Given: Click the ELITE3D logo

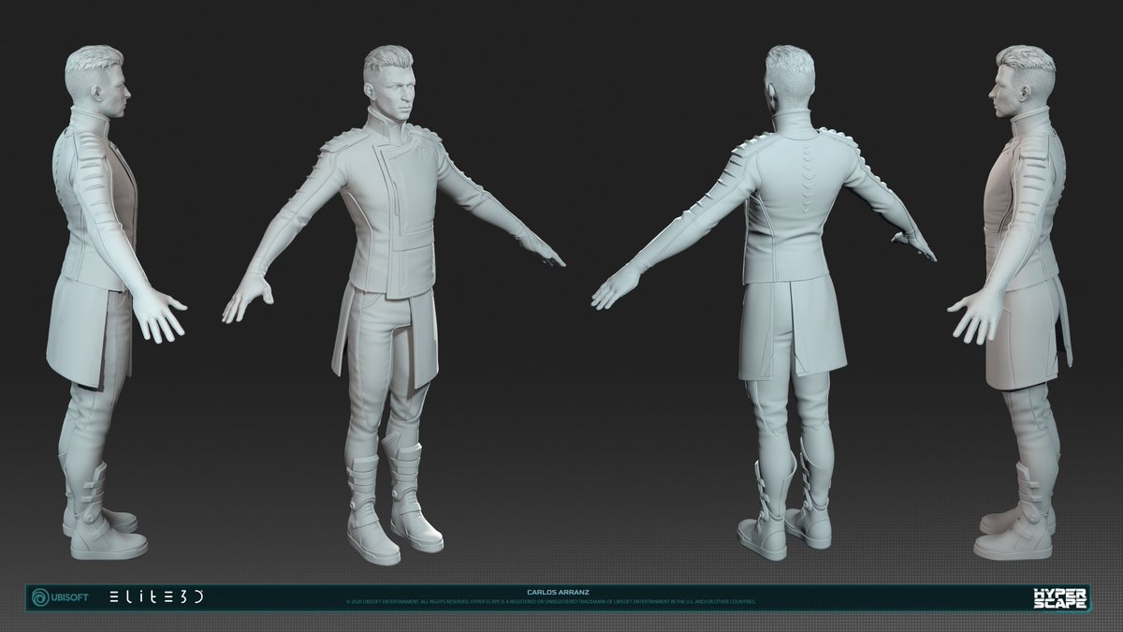Looking at the screenshot, I should [x=157, y=597].
